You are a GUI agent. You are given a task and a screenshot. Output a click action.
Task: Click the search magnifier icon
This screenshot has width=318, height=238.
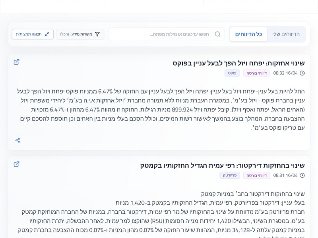[217, 34]
